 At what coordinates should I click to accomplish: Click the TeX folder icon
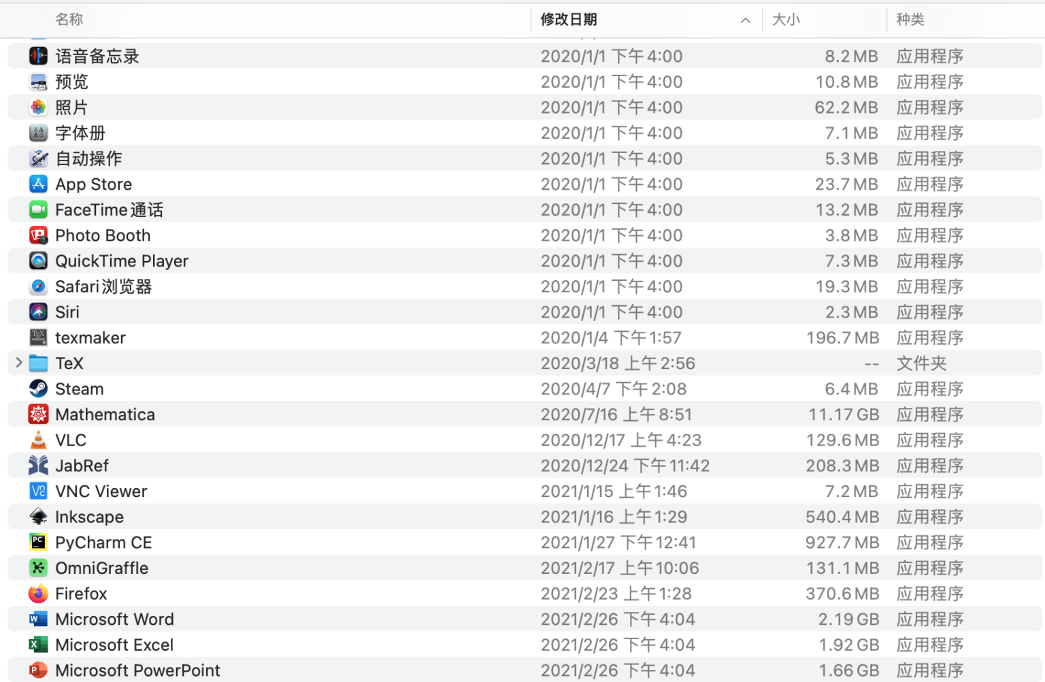[x=38, y=363]
